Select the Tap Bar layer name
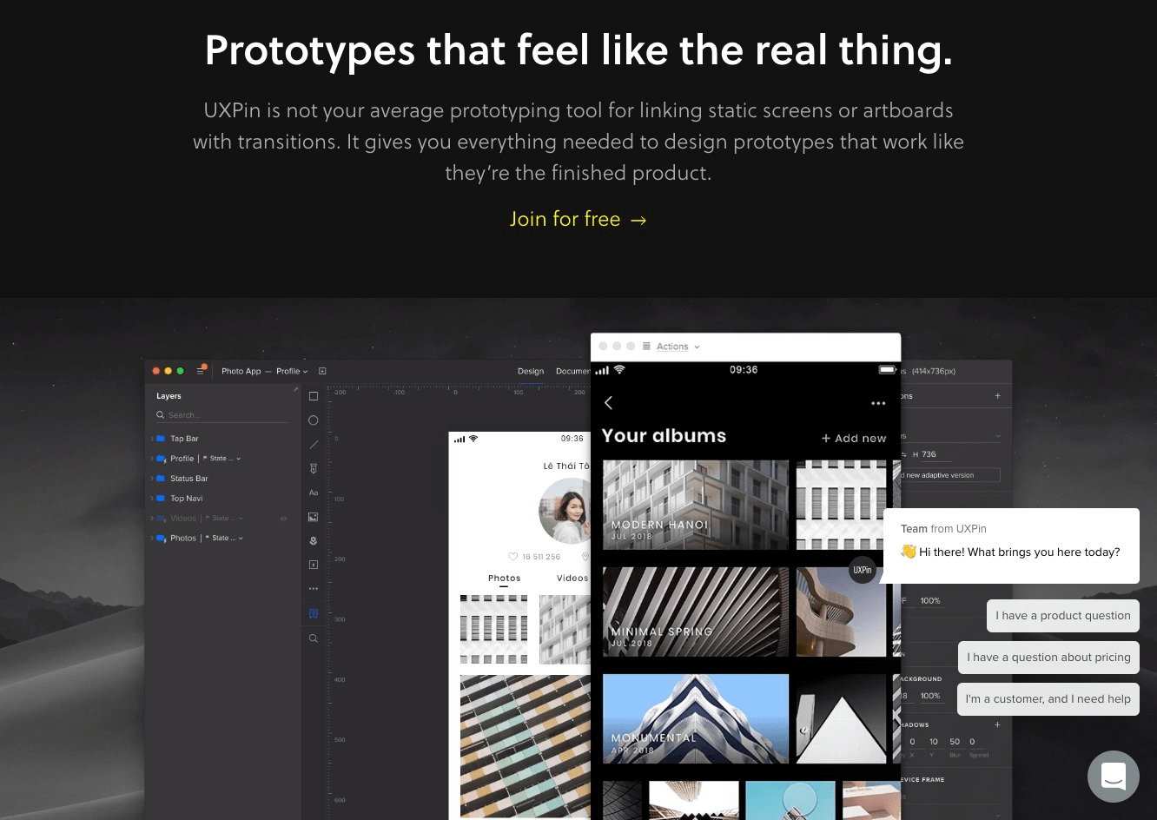This screenshot has height=820, width=1157. (184, 439)
